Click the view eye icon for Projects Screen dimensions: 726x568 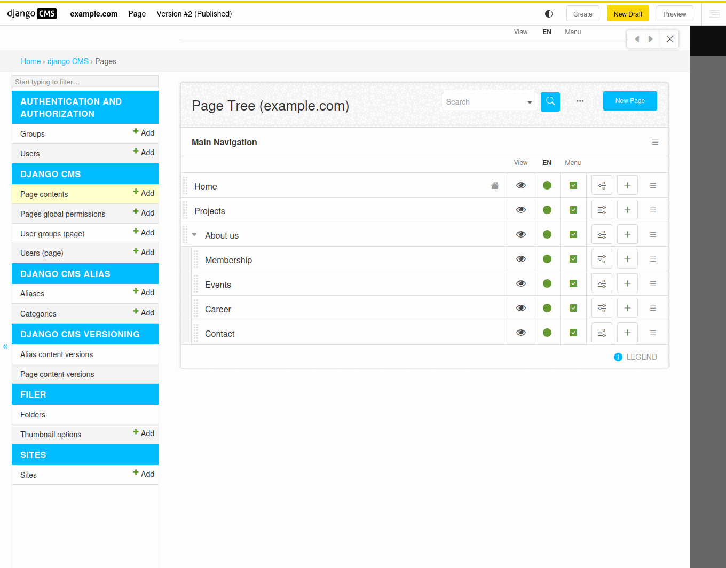[x=521, y=210]
